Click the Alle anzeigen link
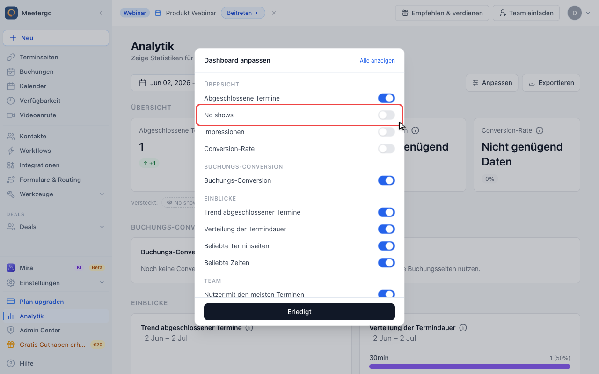 coord(377,61)
